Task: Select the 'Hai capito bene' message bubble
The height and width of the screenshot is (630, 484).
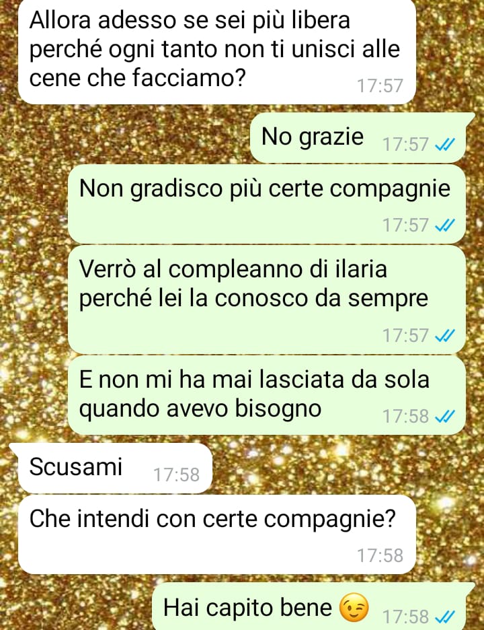Action: (312, 606)
